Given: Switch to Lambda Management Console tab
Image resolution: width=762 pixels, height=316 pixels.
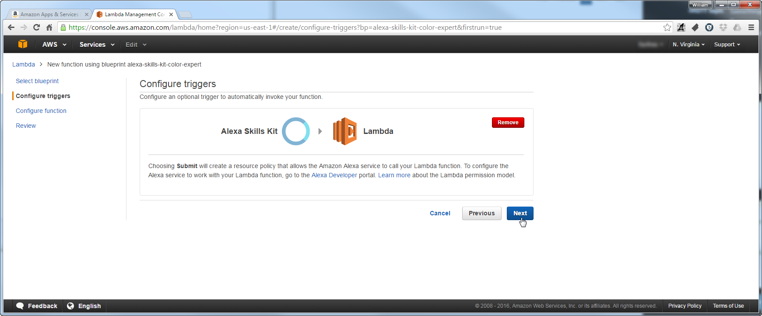Looking at the screenshot, I should click(134, 14).
